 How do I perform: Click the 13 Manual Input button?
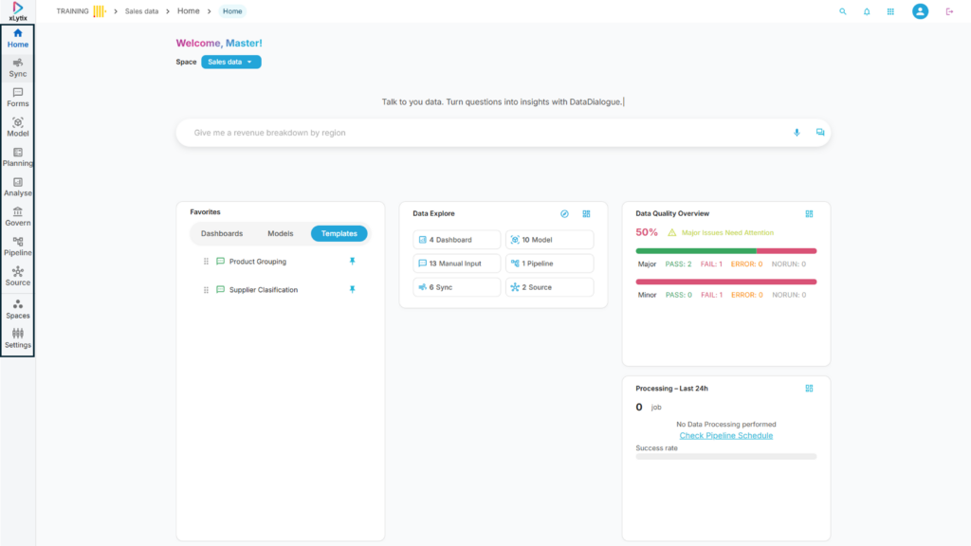coord(456,264)
